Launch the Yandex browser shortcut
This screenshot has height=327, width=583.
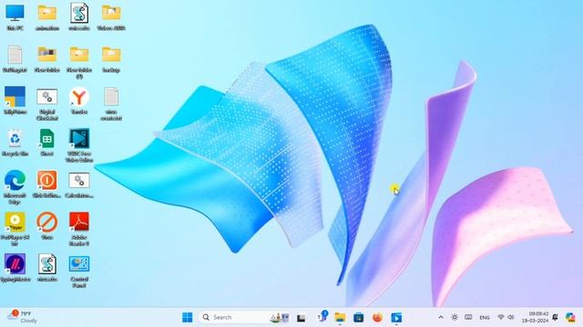click(79, 101)
